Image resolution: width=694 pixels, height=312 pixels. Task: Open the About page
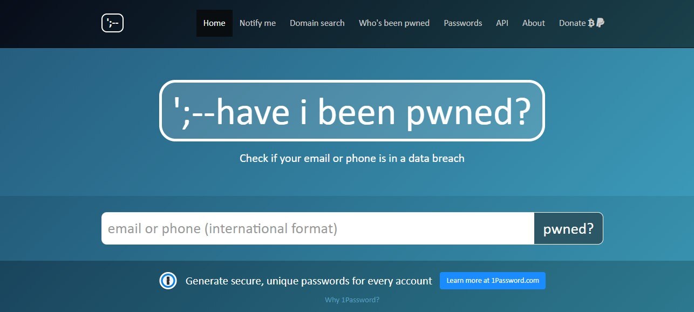tap(533, 23)
